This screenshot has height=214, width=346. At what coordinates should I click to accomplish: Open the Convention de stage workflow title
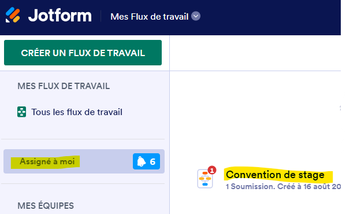coord(275,175)
